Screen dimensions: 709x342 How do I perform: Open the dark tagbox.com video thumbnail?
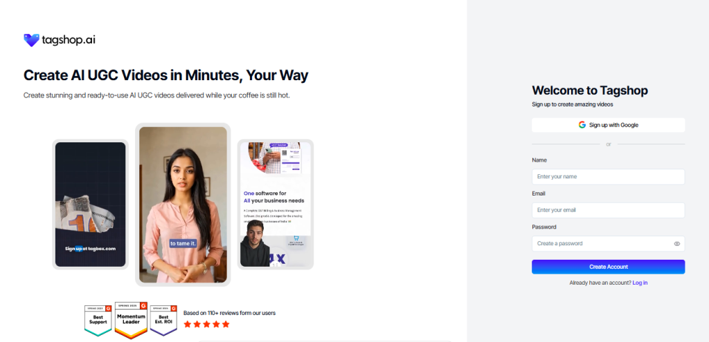point(91,205)
